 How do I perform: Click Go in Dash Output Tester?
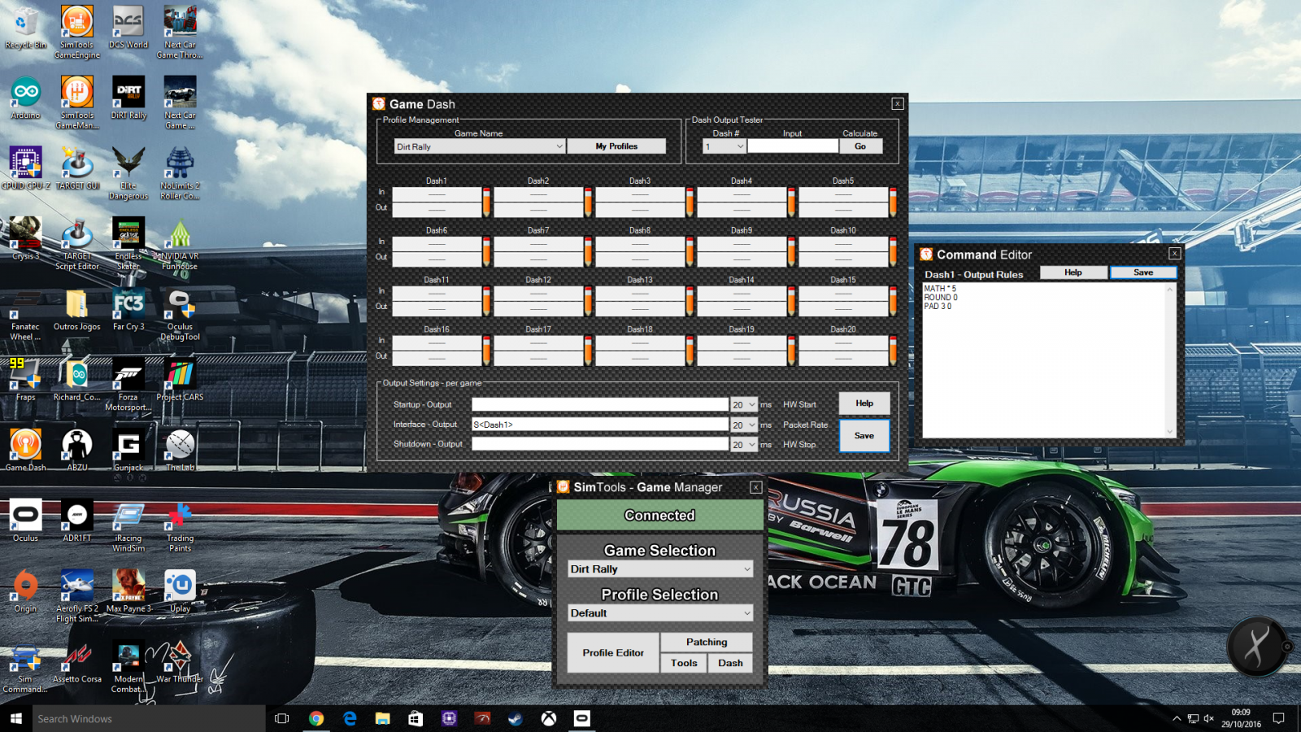(860, 146)
